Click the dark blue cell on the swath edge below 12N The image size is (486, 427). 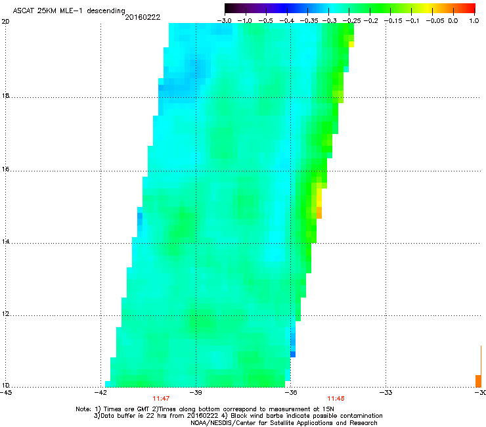[x=293, y=354]
